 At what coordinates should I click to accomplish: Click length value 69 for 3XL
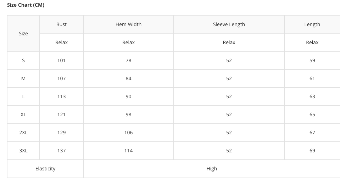(312, 151)
